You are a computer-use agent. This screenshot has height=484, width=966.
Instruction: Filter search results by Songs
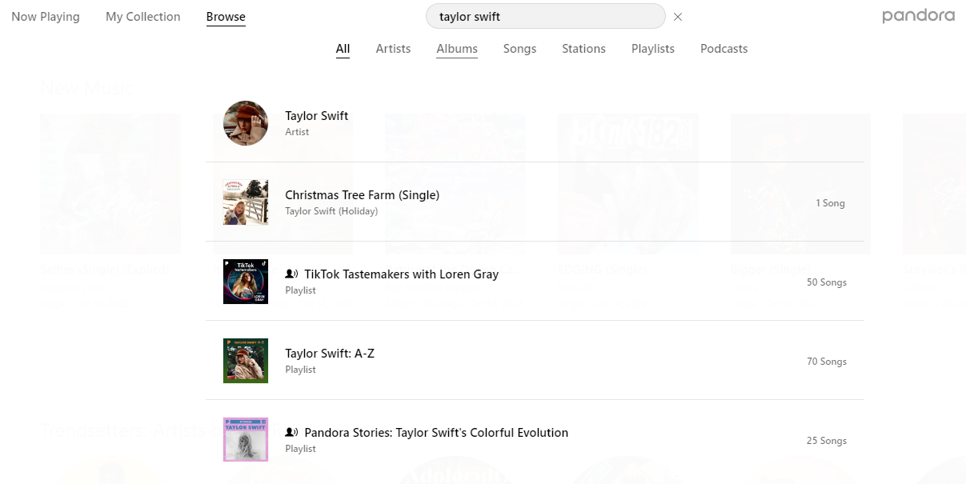click(x=519, y=49)
